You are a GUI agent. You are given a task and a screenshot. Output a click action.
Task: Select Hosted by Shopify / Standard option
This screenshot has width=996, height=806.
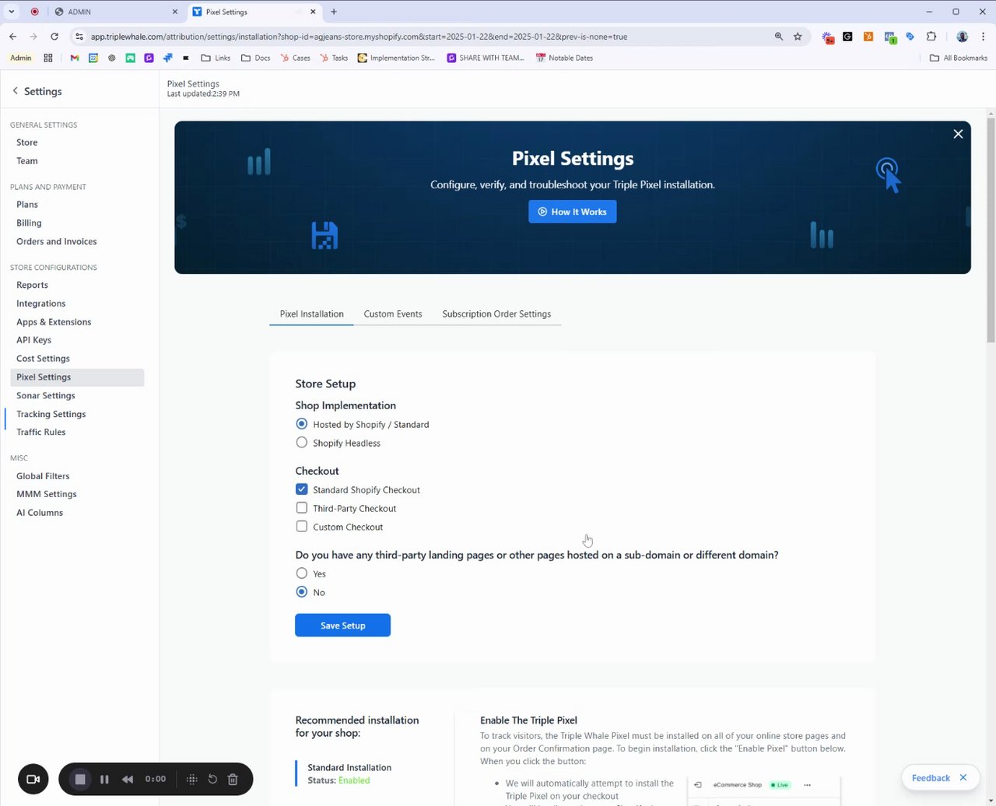coord(302,424)
